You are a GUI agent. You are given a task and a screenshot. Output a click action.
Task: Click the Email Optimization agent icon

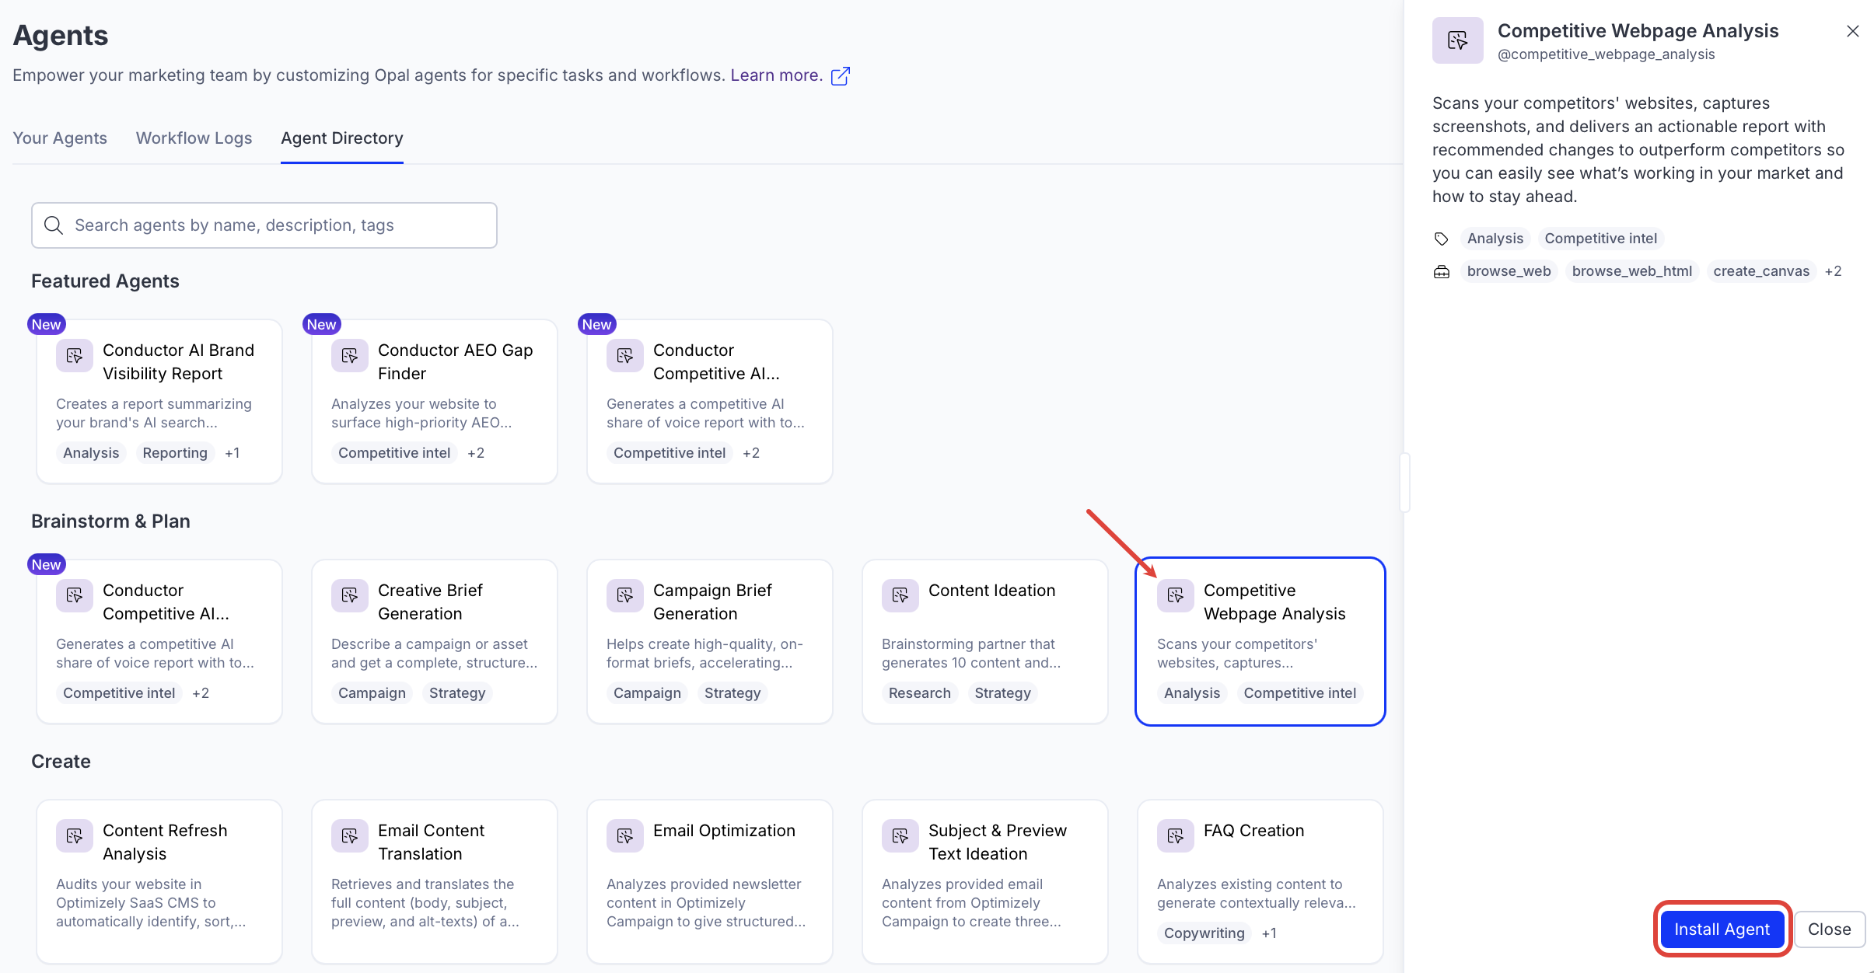coord(625,836)
